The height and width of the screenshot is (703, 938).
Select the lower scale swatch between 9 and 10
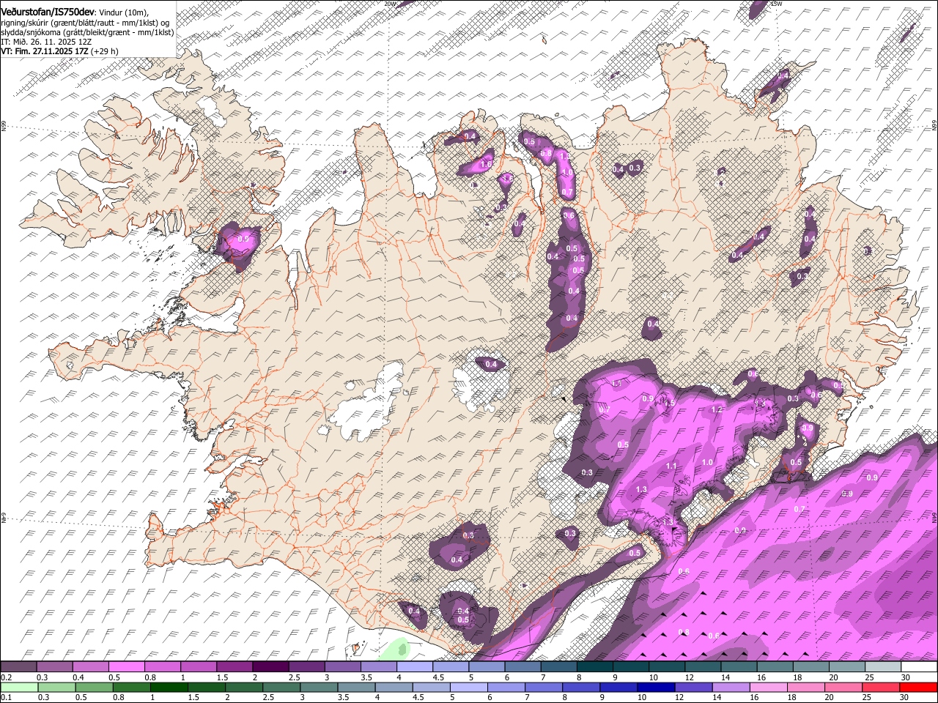(x=619, y=687)
